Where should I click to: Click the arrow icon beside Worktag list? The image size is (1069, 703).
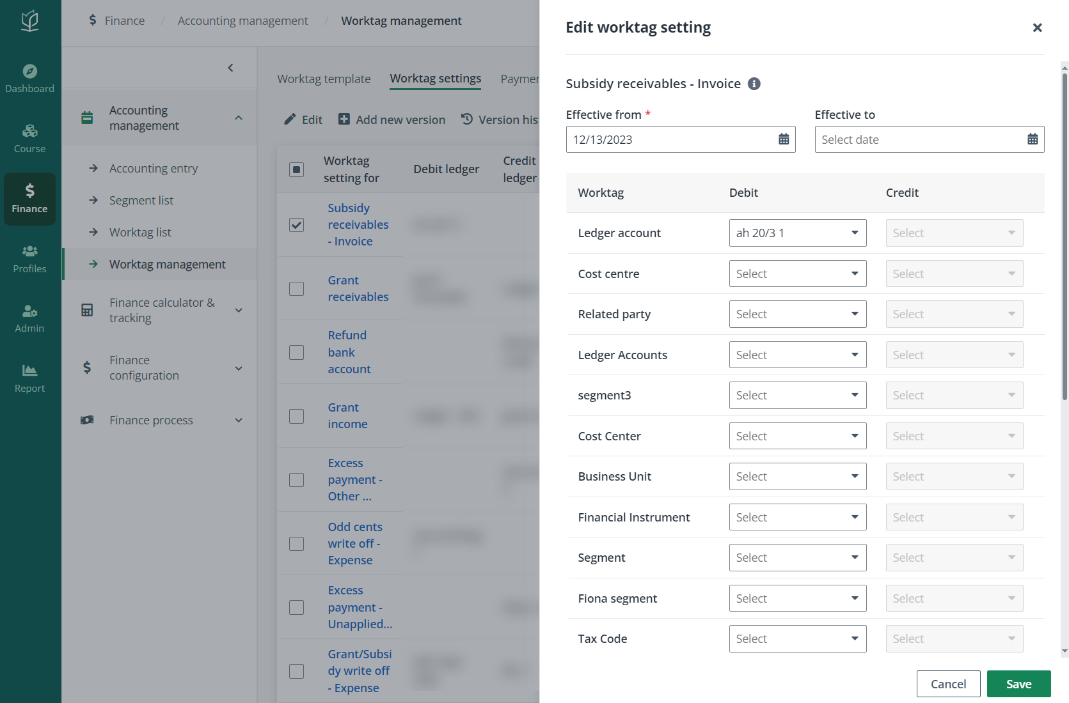(93, 232)
